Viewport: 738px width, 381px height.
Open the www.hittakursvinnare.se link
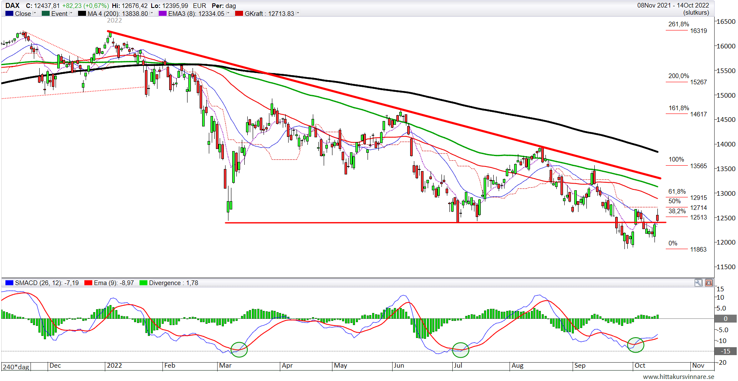tap(678, 377)
